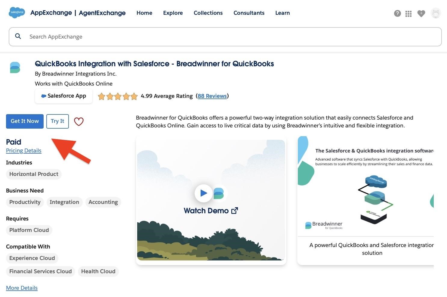Open the Explore menu item
447x297 pixels.
click(x=173, y=13)
